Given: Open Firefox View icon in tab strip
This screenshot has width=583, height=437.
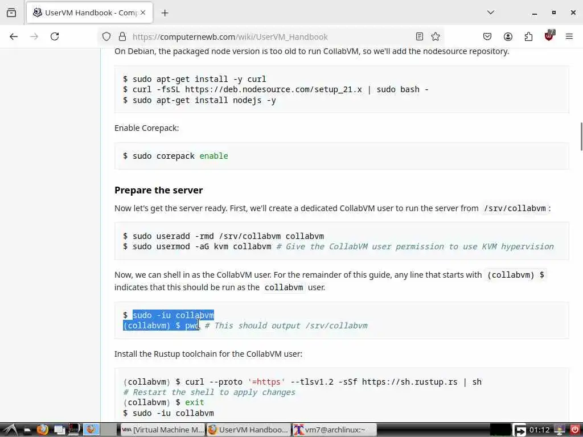Looking at the screenshot, I should (11, 13).
